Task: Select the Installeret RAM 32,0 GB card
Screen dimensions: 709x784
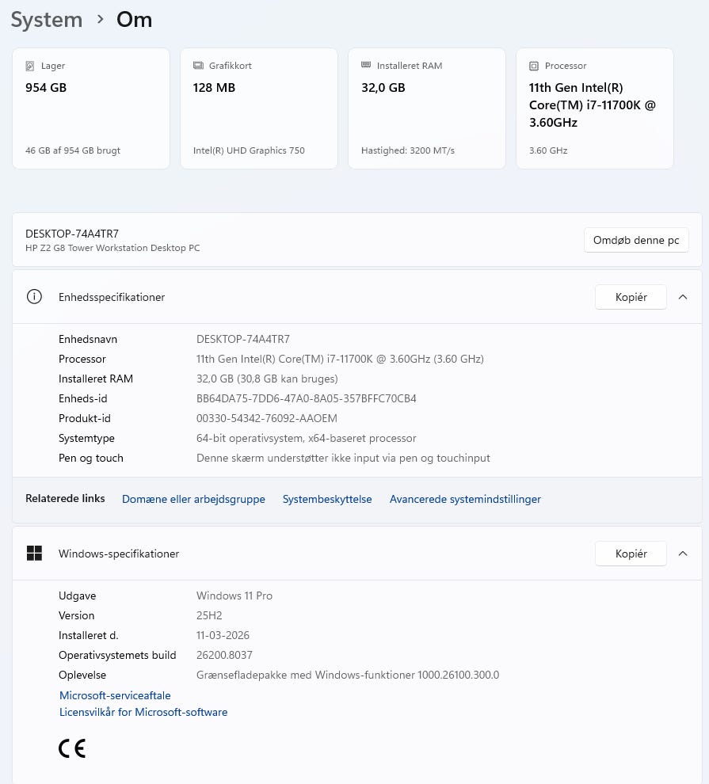Action: pos(427,108)
